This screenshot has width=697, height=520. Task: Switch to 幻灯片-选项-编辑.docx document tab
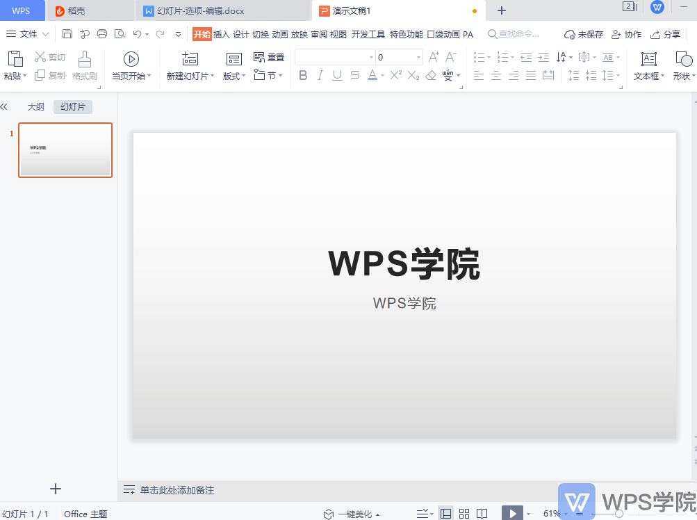click(x=222, y=10)
